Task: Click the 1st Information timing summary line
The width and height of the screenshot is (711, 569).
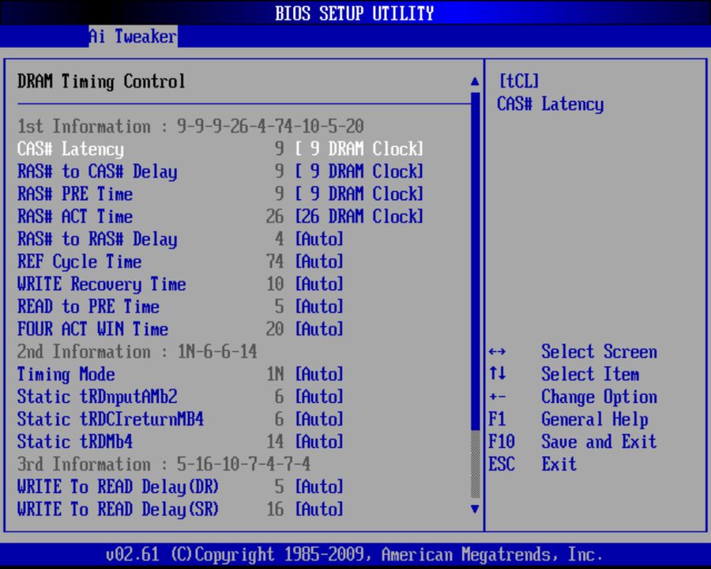Action: point(190,126)
